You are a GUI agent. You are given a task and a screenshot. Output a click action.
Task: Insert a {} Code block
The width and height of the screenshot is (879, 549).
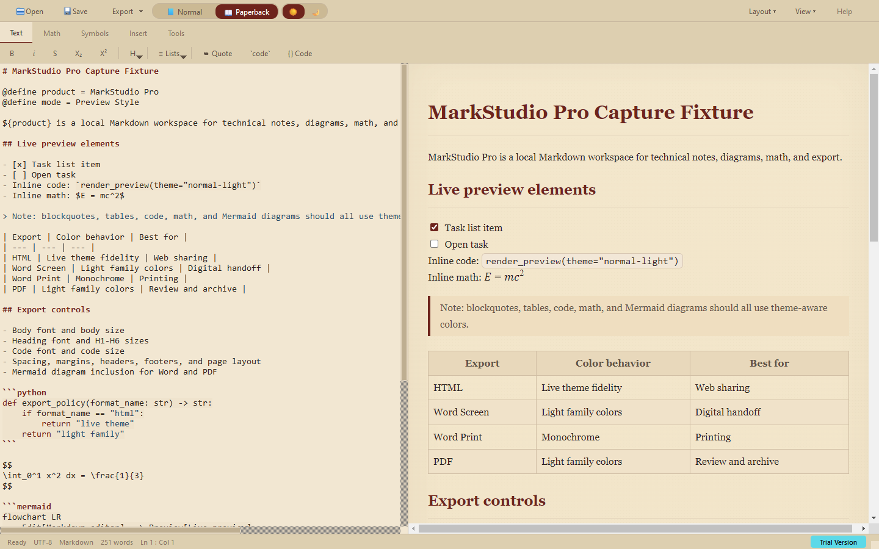click(300, 54)
